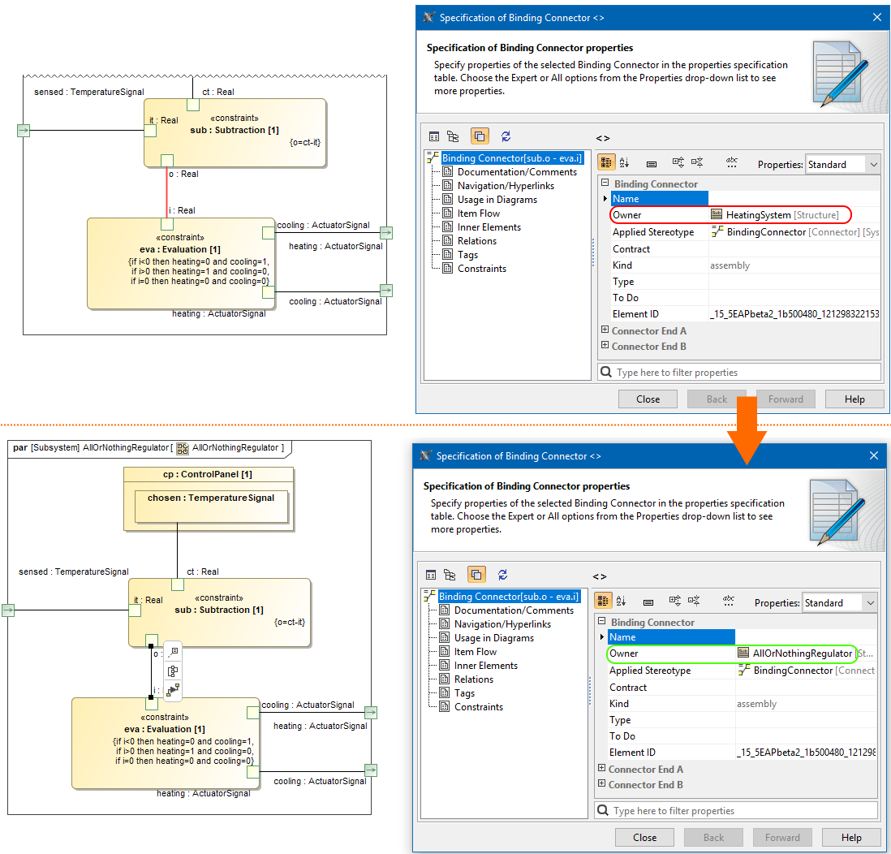The image size is (891, 854).
Task: Select Inner Elements in lower dialog tree
Action: coord(485,665)
